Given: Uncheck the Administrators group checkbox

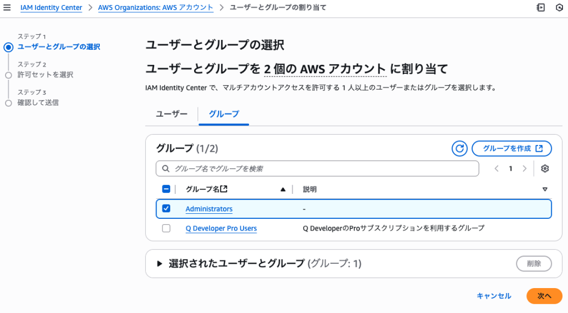Looking at the screenshot, I should tap(166, 209).
